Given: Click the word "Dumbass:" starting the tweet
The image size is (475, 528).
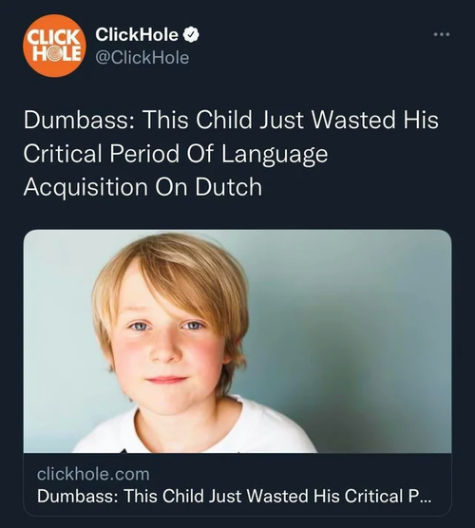Looking at the screenshot, I should click(x=78, y=120).
